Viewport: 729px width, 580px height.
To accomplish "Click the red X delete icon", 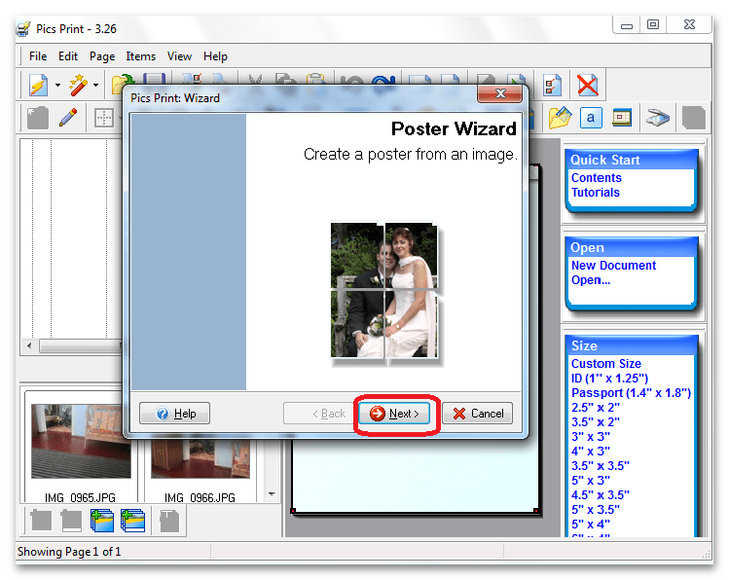I will [587, 86].
